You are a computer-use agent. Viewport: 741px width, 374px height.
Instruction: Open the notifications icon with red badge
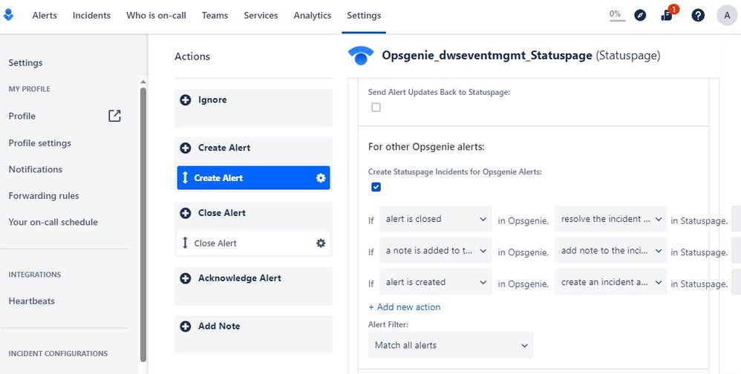pyautogui.click(x=667, y=15)
